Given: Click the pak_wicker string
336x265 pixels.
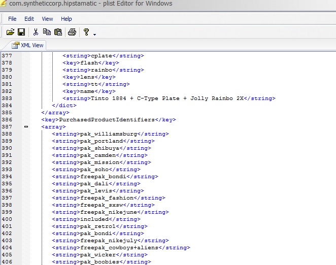Looking at the screenshot, I should point(100,254).
